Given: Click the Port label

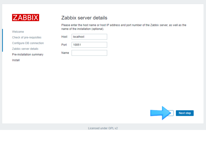Looking at the screenshot, I should (x=64, y=45).
